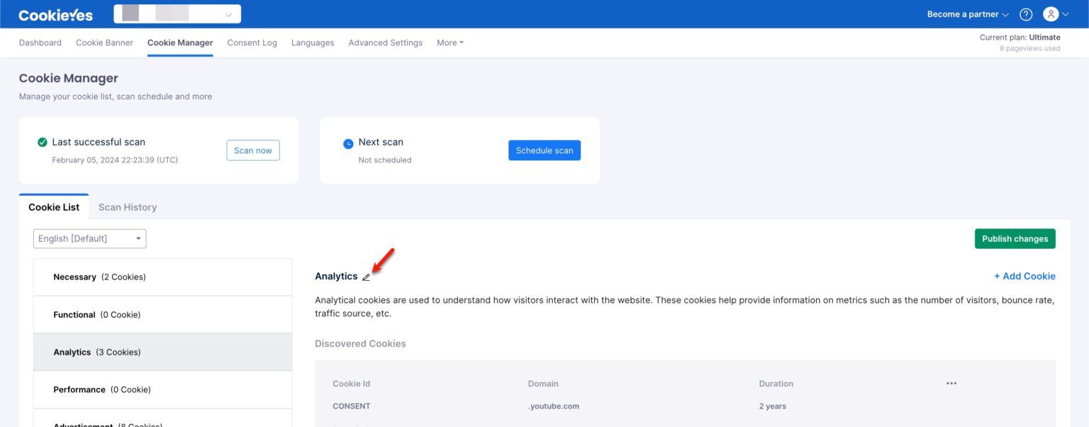Open the English [Default] language dropdown
Image resolution: width=1089 pixels, height=427 pixels.
tap(90, 238)
